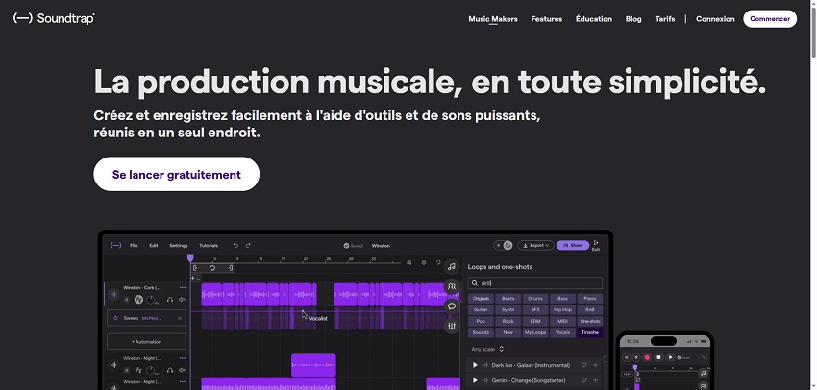Click the Soundtrap studio logo beside File
Screen dimensions: 817x390
pyautogui.click(x=115, y=245)
